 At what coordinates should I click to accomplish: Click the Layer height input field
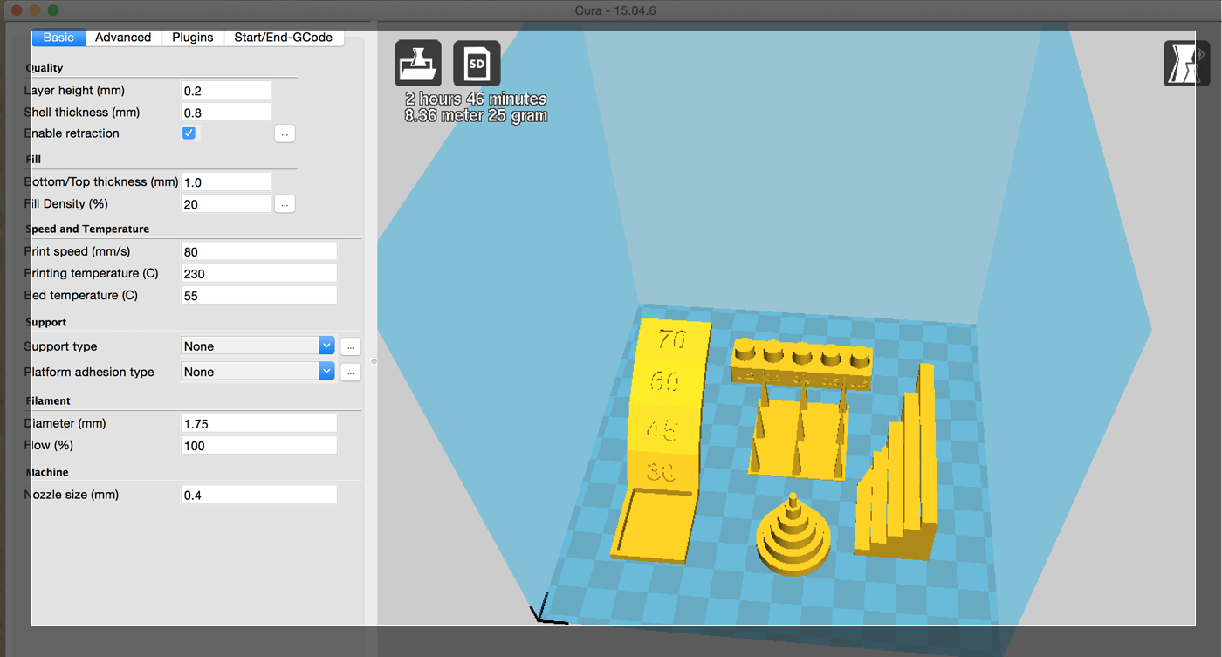(226, 91)
